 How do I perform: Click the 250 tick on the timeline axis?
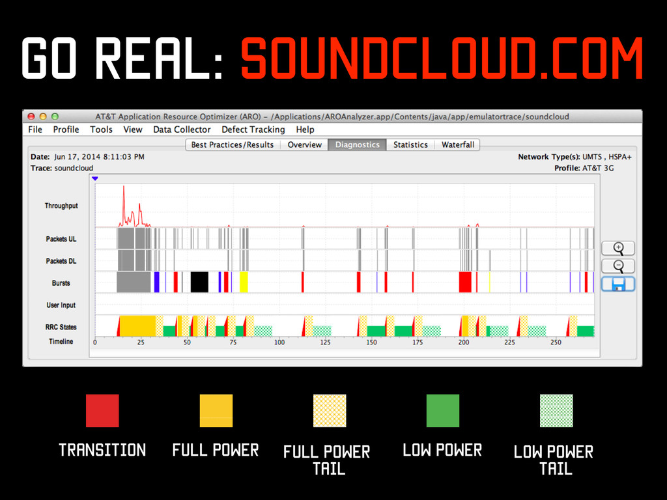click(556, 342)
